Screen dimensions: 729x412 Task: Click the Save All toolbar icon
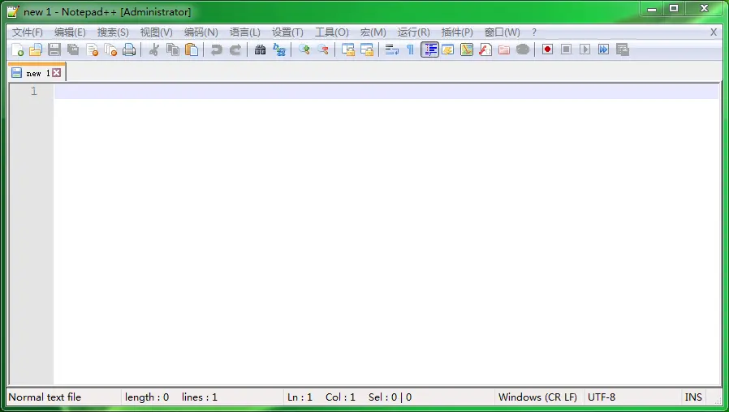tap(73, 49)
